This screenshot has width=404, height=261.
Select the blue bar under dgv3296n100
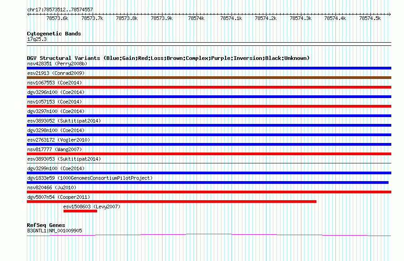(209, 97)
